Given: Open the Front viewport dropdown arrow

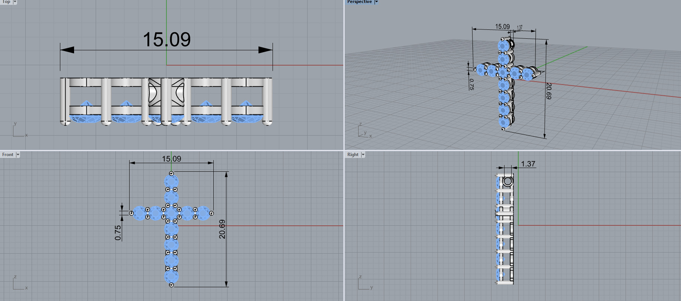Looking at the screenshot, I should 18,155.
